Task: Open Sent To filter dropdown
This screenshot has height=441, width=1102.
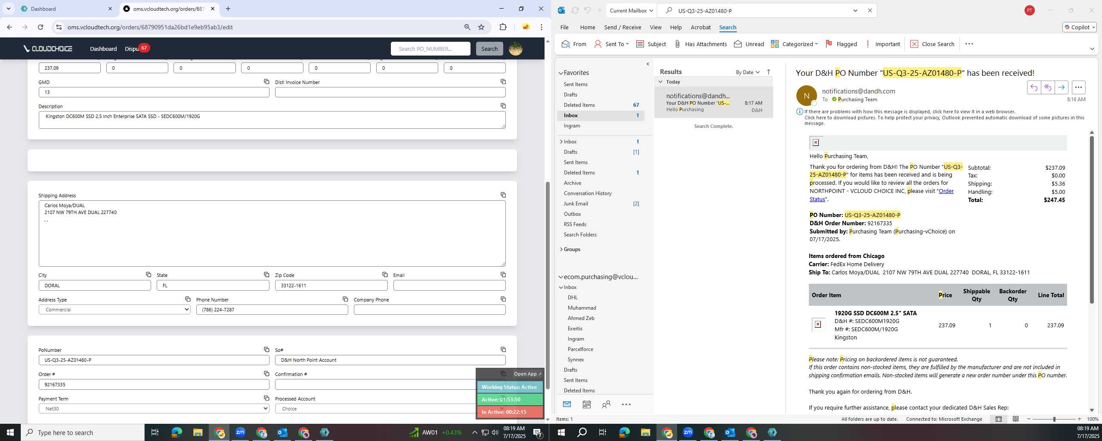Action: click(x=612, y=44)
